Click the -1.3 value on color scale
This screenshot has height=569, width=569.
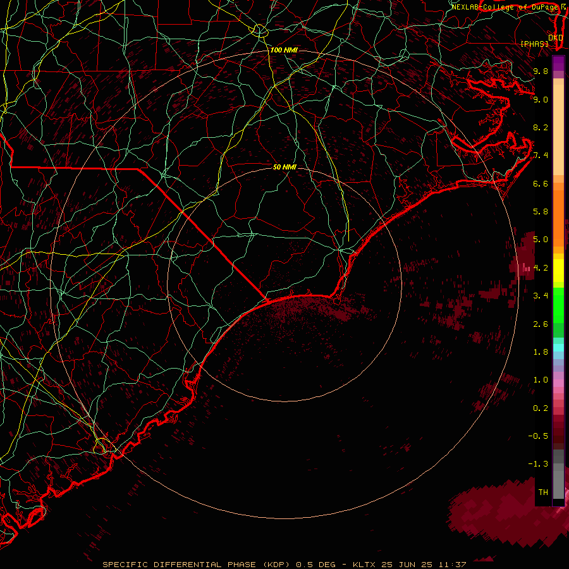538,464
